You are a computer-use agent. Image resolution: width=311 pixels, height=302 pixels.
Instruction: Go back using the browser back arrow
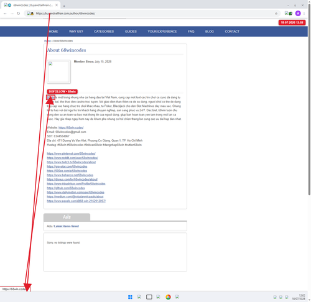tap(5, 14)
